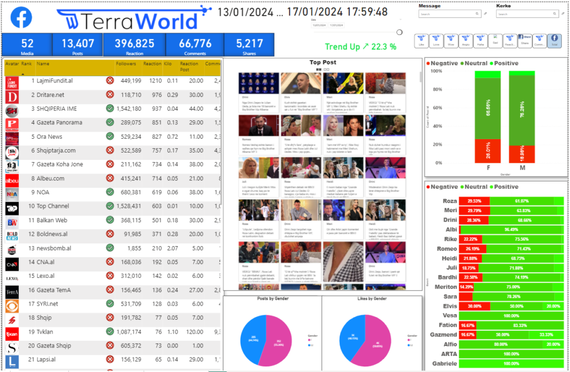Select the Comments filter button
570x372 pixels.
point(539,41)
